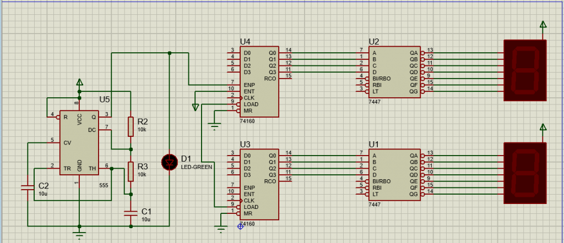Select the U2 7447 decoder body
This screenshot has width=564, height=243.
(394, 72)
